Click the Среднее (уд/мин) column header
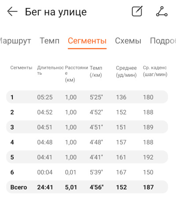 click(126, 71)
